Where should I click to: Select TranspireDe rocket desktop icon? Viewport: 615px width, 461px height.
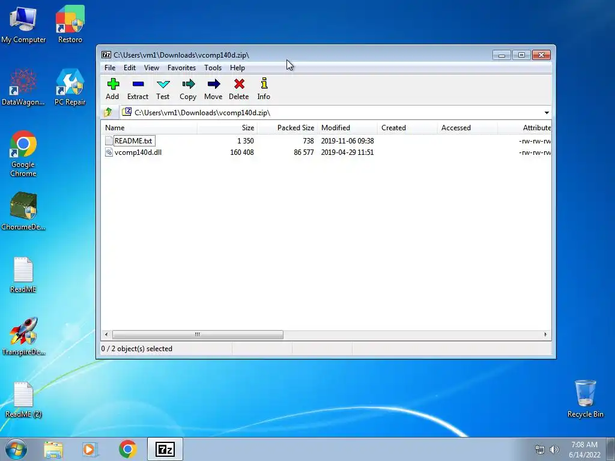[x=23, y=336]
